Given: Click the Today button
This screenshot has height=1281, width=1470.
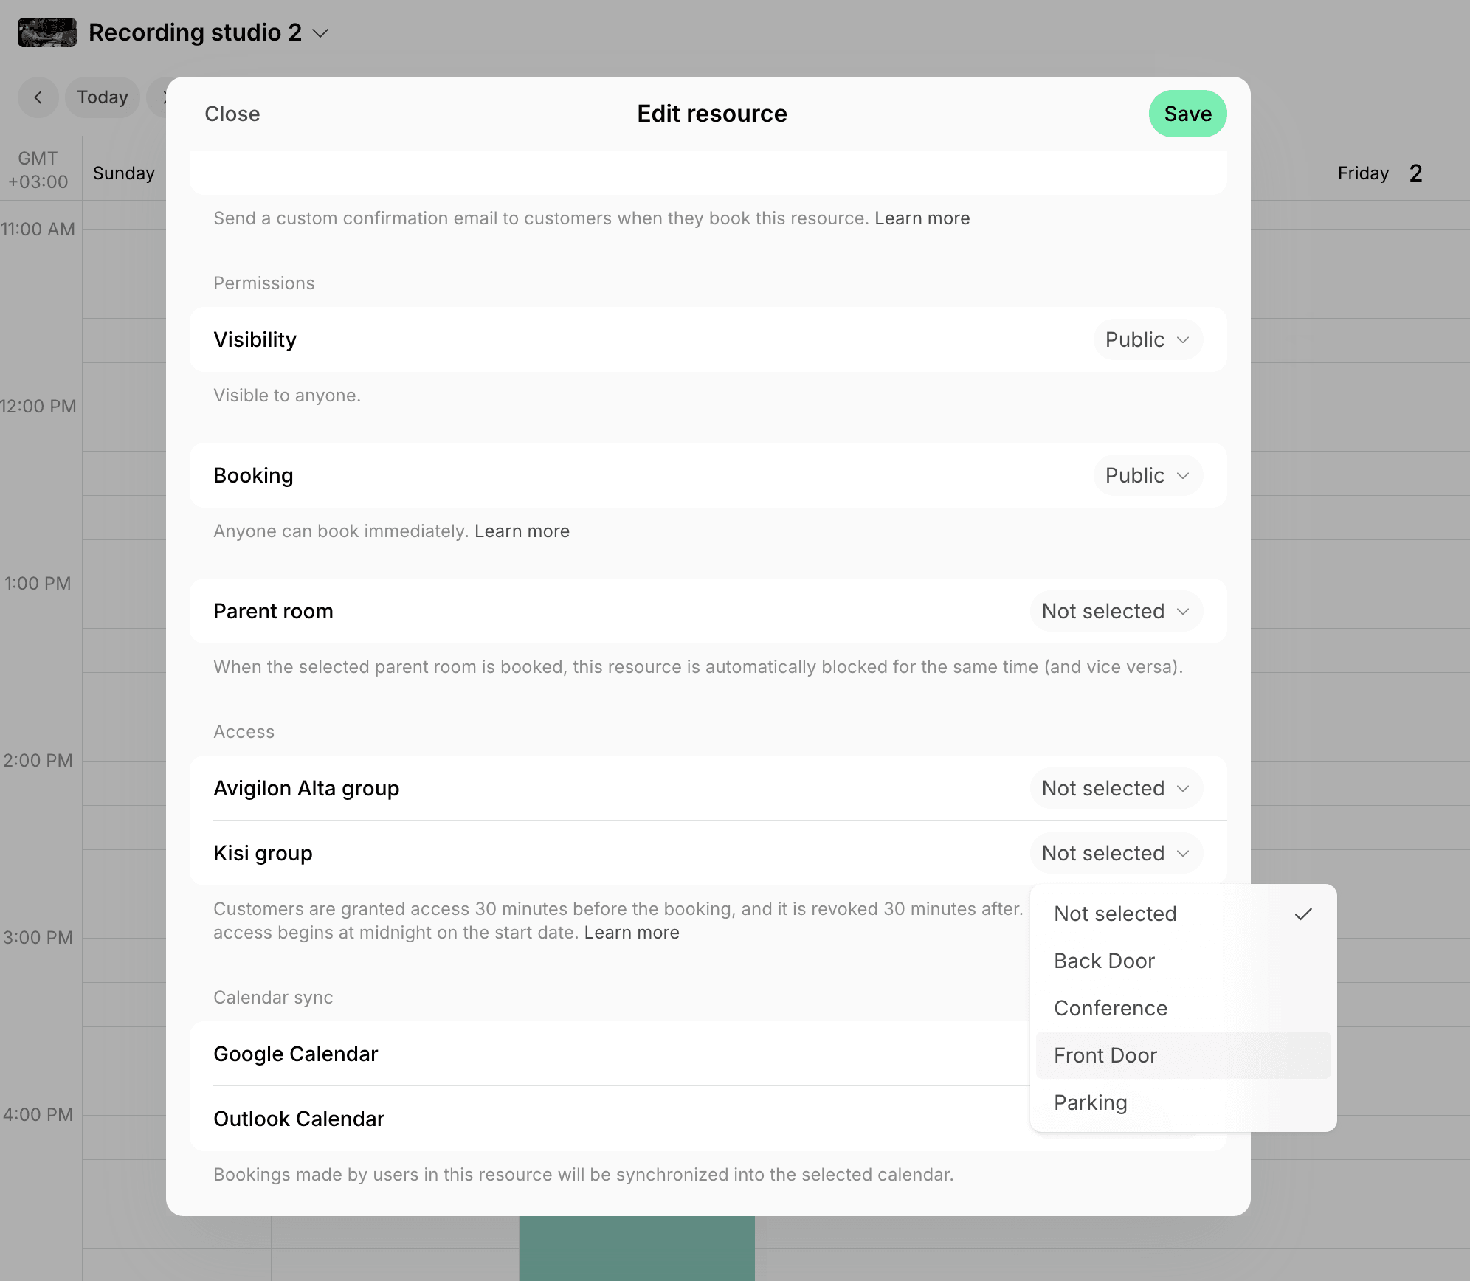Looking at the screenshot, I should pos(103,97).
